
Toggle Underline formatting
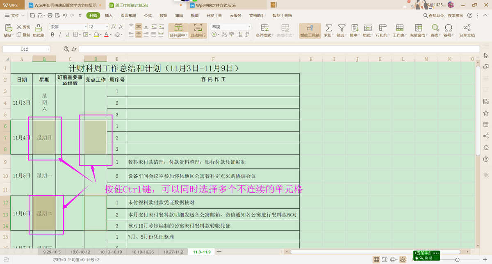(x=67, y=35)
